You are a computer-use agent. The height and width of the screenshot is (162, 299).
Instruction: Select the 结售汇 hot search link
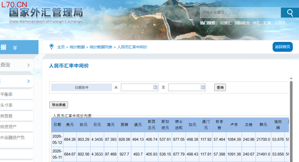pos(226,23)
